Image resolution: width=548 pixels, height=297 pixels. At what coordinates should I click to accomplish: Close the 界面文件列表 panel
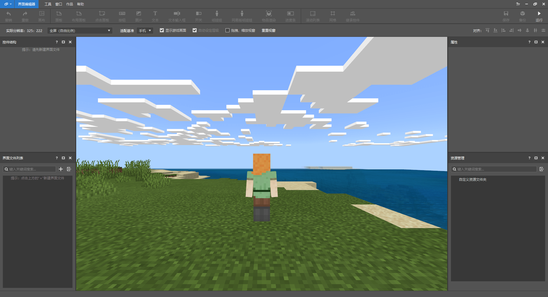tap(70, 158)
